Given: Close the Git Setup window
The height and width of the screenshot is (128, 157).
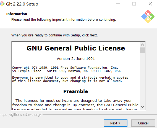Looking at the screenshot, I should [x=150, y=4].
